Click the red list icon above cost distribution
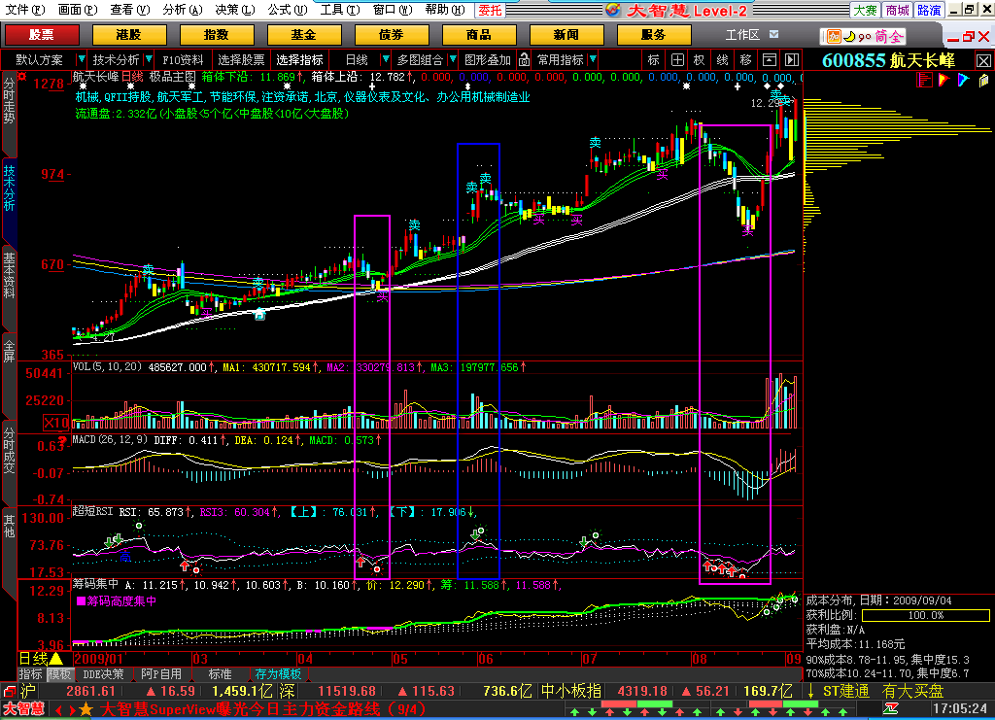This screenshot has width=995, height=720. [x=925, y=80]
